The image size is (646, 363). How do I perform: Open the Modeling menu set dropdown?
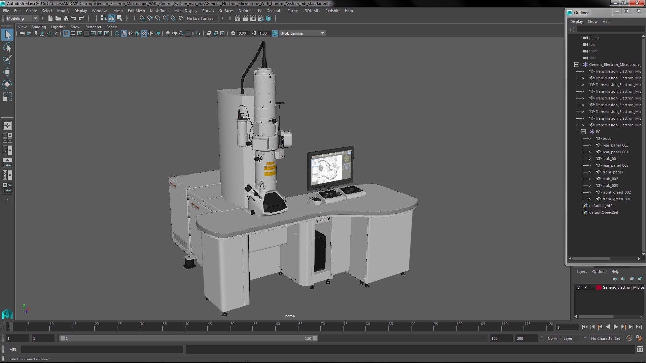click(35, 18)
